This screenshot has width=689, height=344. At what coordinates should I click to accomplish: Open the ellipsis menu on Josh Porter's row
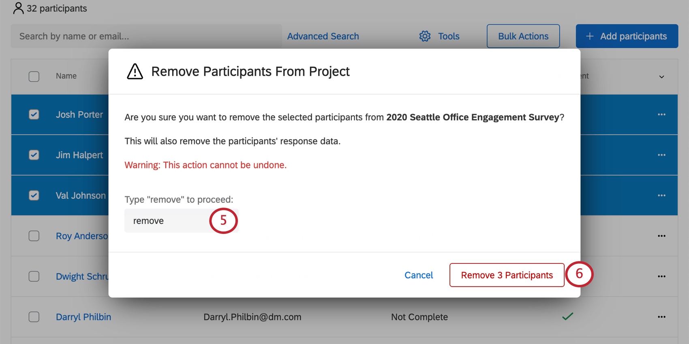click(661, 115)
